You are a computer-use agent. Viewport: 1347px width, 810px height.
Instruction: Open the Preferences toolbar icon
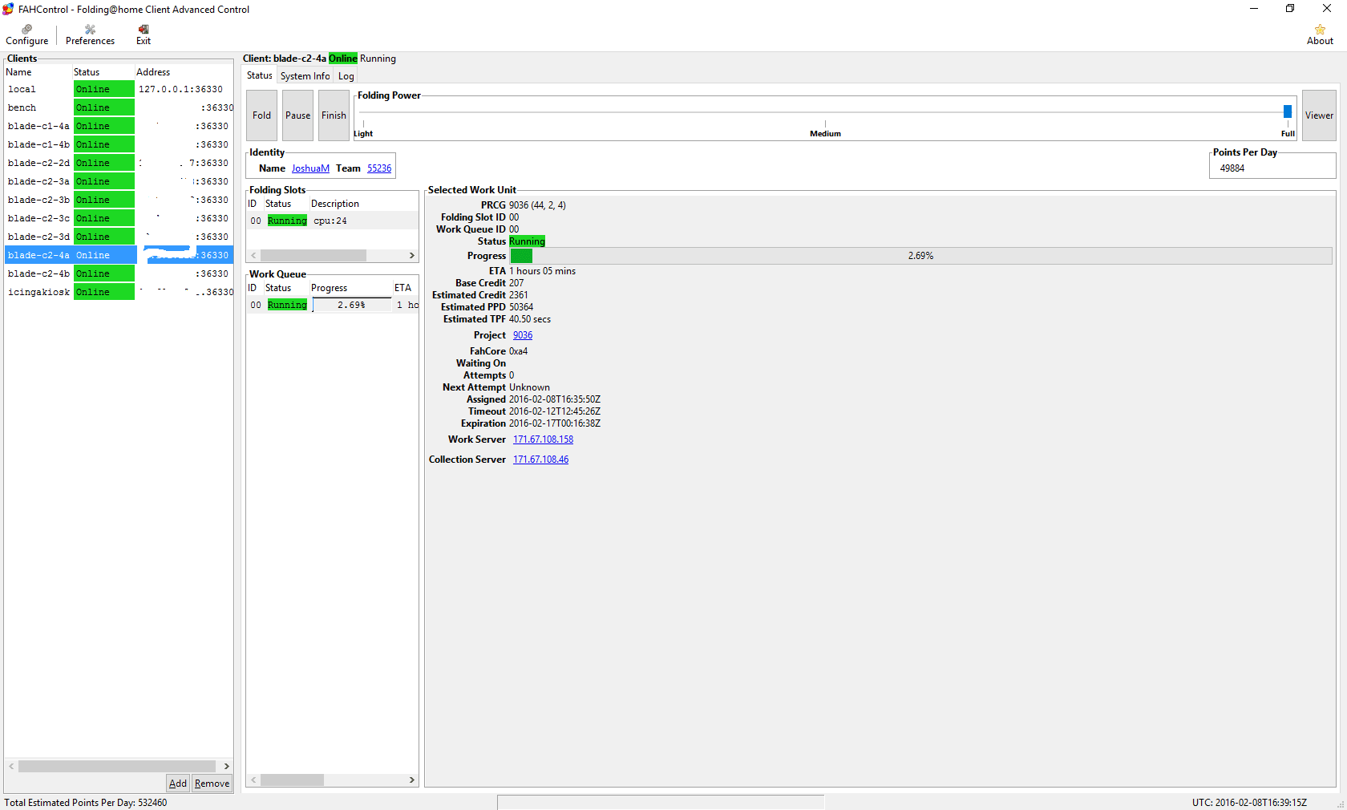point(90,34)
